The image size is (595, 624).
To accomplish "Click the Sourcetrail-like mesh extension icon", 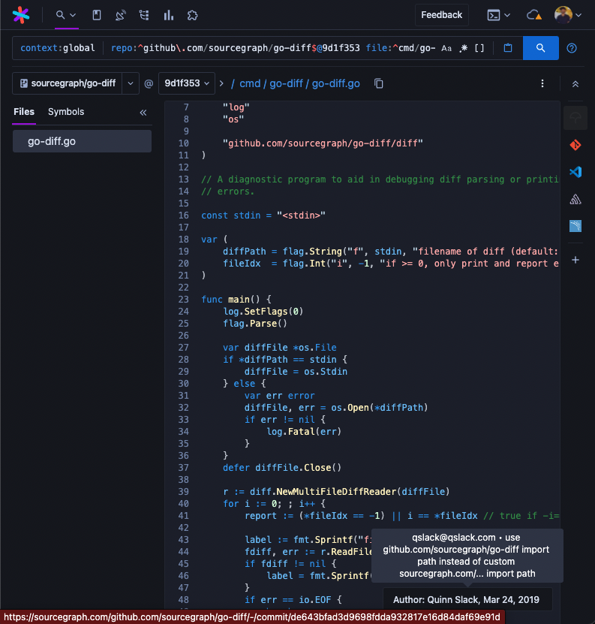I will 575,199.
